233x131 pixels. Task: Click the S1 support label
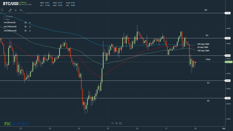(208, 83)
